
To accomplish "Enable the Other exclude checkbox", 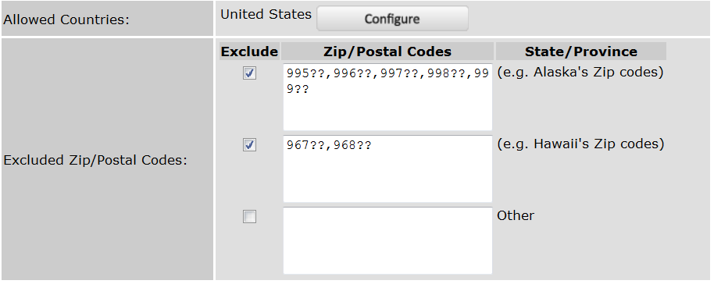I will tap(249, 217).
